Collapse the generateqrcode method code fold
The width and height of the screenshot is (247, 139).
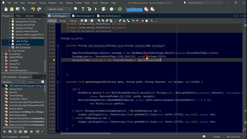pos(58,82)
